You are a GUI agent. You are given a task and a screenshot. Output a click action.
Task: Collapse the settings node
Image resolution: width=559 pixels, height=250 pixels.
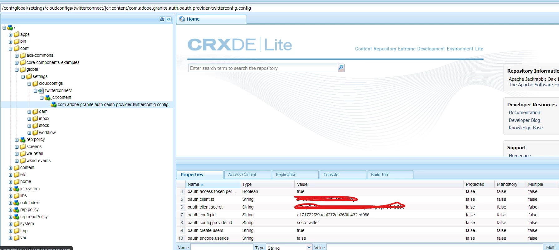point(23,77)
